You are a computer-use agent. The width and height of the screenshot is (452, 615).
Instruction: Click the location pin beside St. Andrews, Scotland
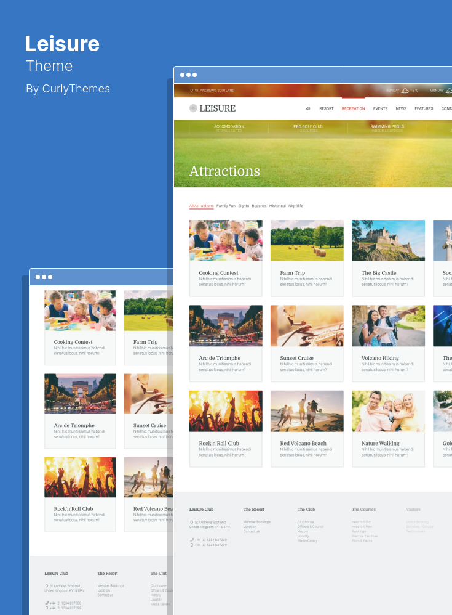click(191, 90)
